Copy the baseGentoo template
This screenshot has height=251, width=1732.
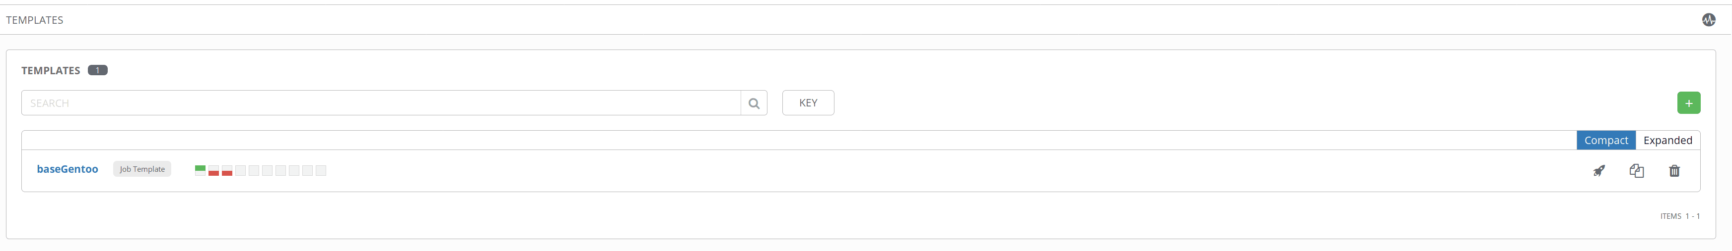(x=1637, y=170)
